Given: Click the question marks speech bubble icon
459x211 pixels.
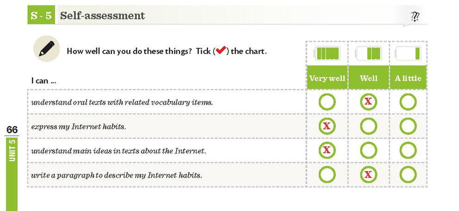Looking at the screenshot, I should (415, 17).
